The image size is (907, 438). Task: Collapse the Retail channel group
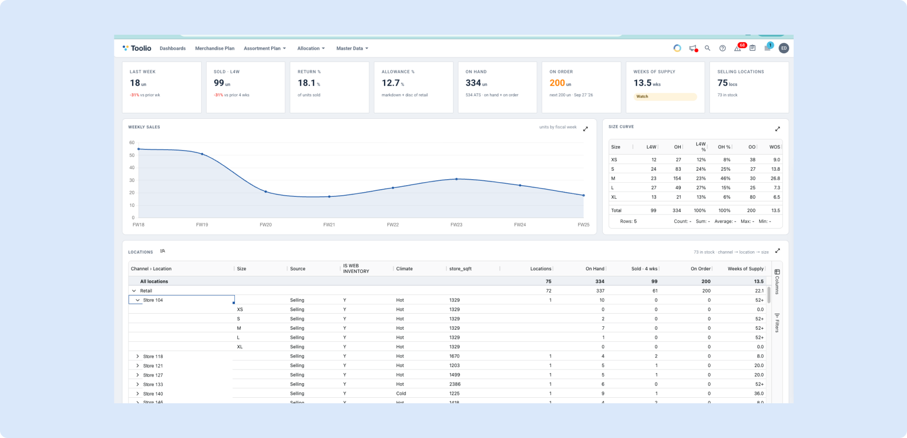pyautogui.click(x=134, y=290)
